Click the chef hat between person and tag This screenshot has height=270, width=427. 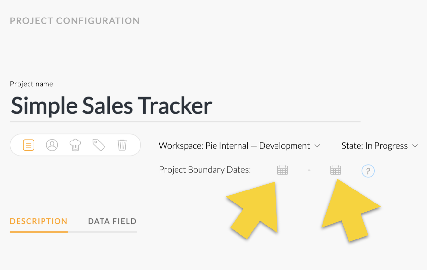[75, 145]
